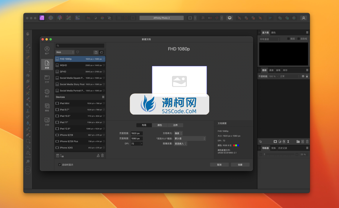
Task: Click the create category icon below list
Action: (62, 156)
